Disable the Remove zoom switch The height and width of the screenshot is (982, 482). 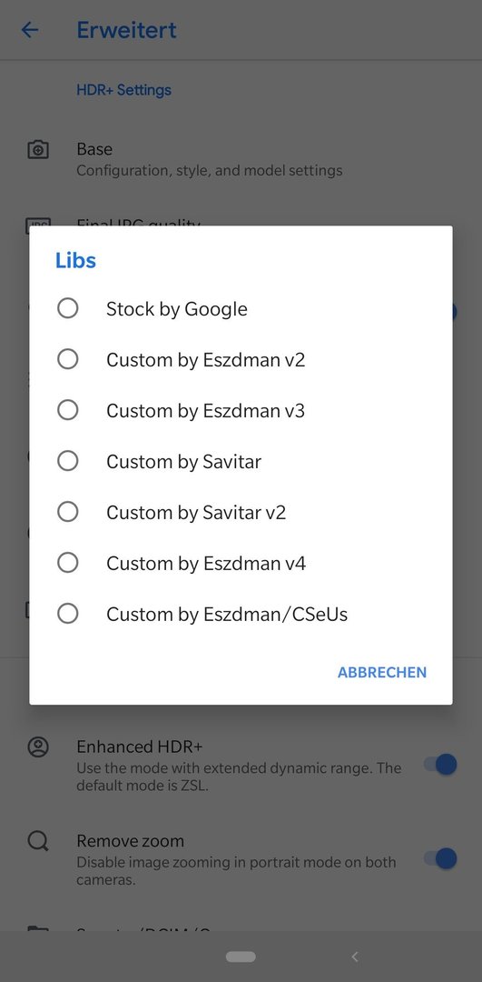pos(441,858)
